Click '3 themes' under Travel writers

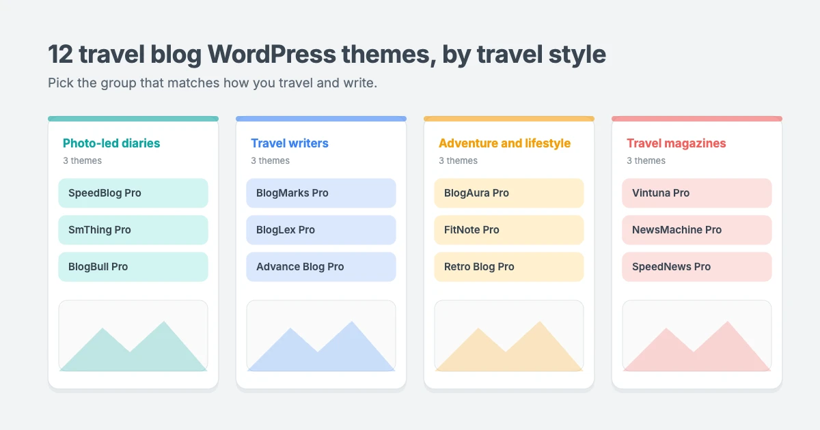tap(270, 160)
